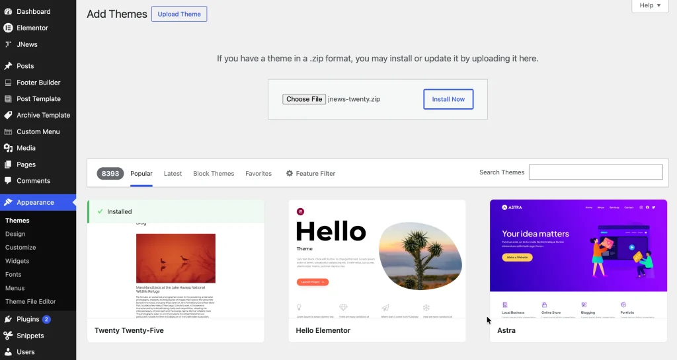Click the Dashboard gauge icon
Image resolution: width=677 pixels, height=360 pixels.
click(x=8, y=11)
